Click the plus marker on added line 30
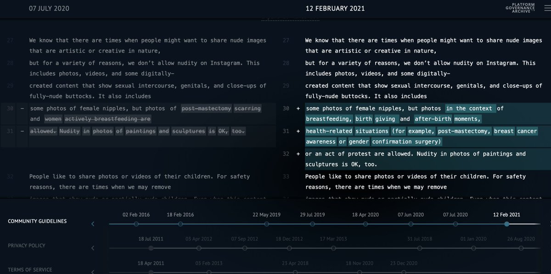This screenshot has width=551, height=274. tap(298, 109)
